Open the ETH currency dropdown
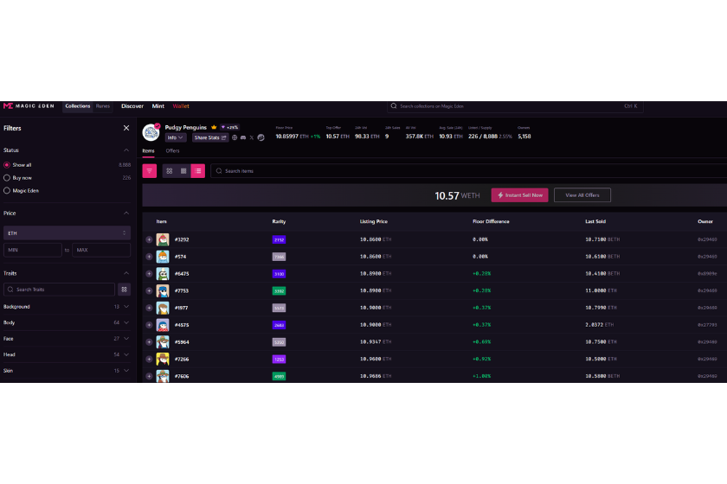This screenshot has width=727, height=484. pyautogui.click(x=67, y=233)
